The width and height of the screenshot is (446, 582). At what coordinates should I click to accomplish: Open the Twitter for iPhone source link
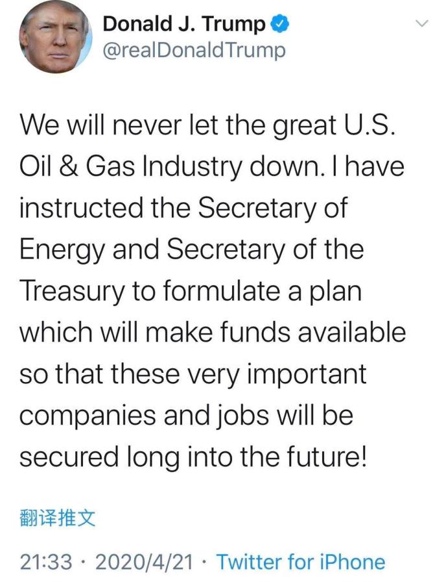click(301, 562)
